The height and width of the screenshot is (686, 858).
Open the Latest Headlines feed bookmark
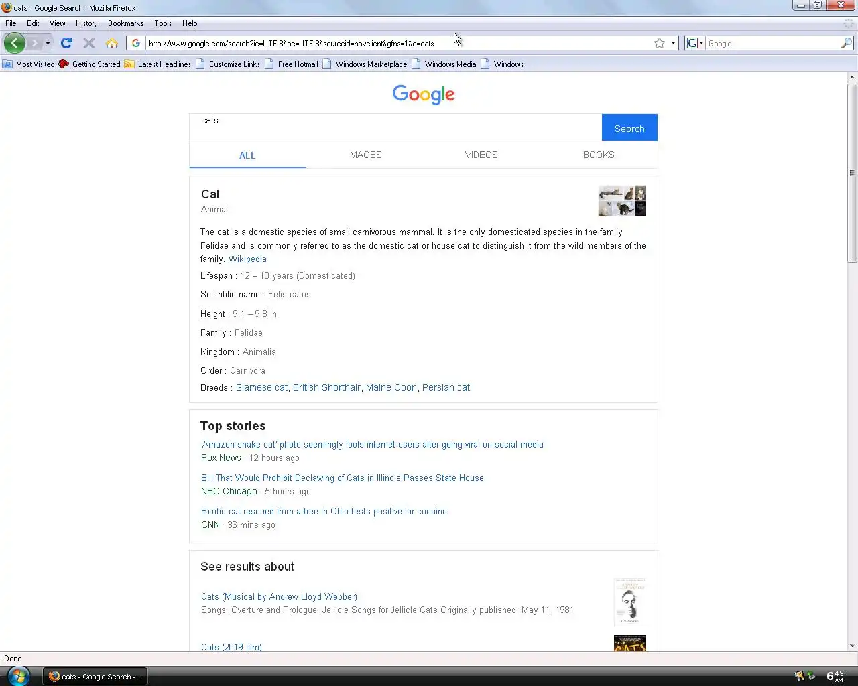158,64
